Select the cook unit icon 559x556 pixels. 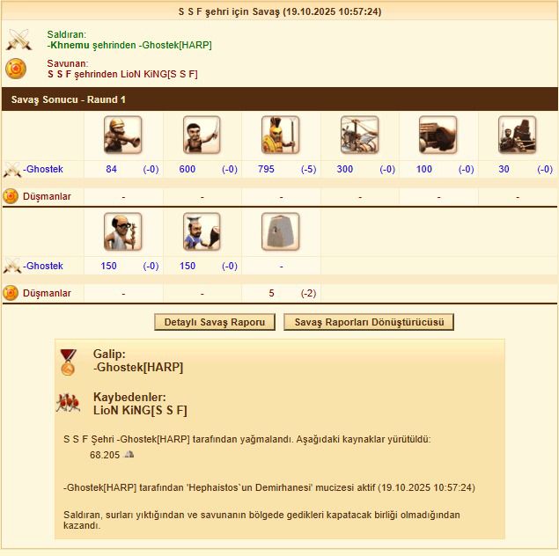(202, 232)
